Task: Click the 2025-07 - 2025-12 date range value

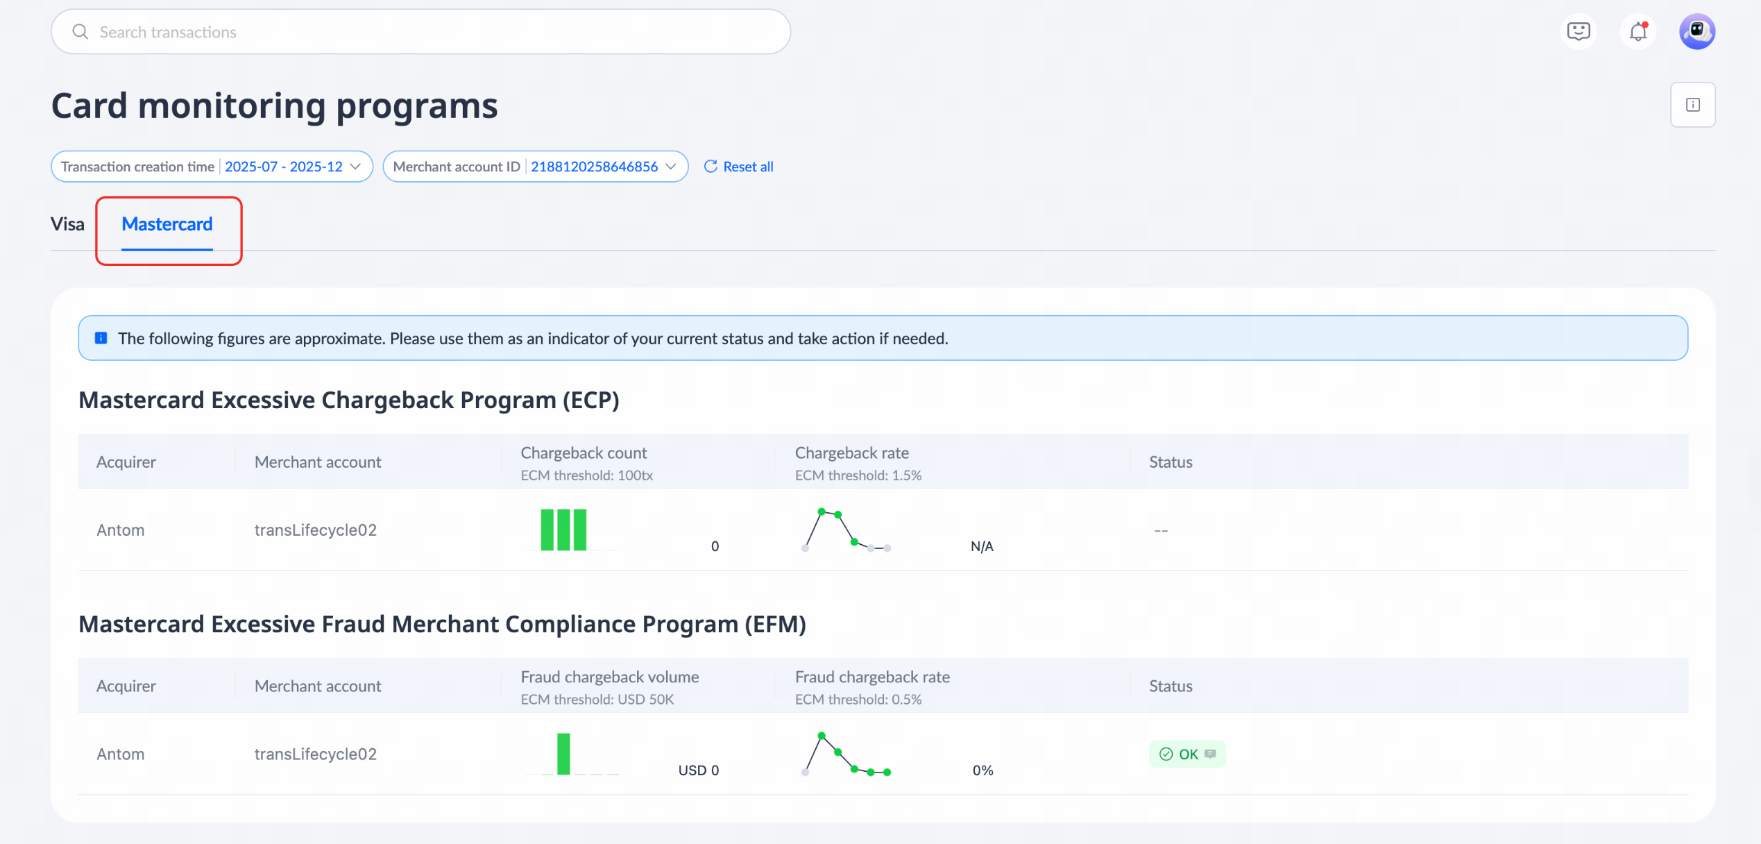Action: tap(284, 167)
